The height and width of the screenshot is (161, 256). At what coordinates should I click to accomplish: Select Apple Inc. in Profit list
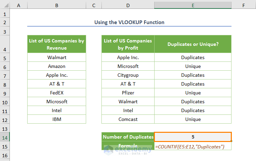[x=128, y=57]
